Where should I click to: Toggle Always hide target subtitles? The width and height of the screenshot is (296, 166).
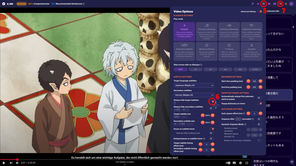(212, 102)
